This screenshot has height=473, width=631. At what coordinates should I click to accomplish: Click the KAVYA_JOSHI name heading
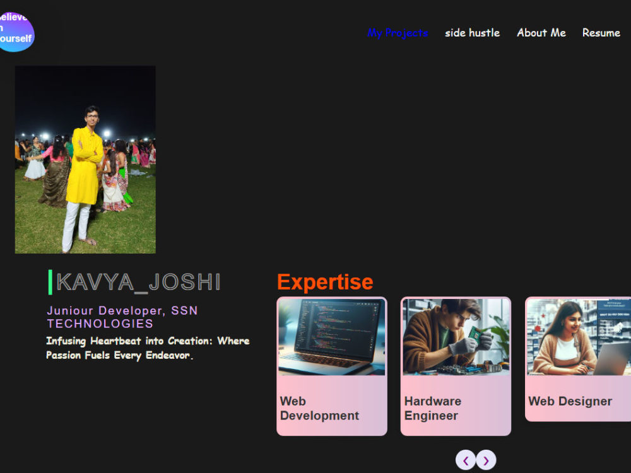click(138, 282)
